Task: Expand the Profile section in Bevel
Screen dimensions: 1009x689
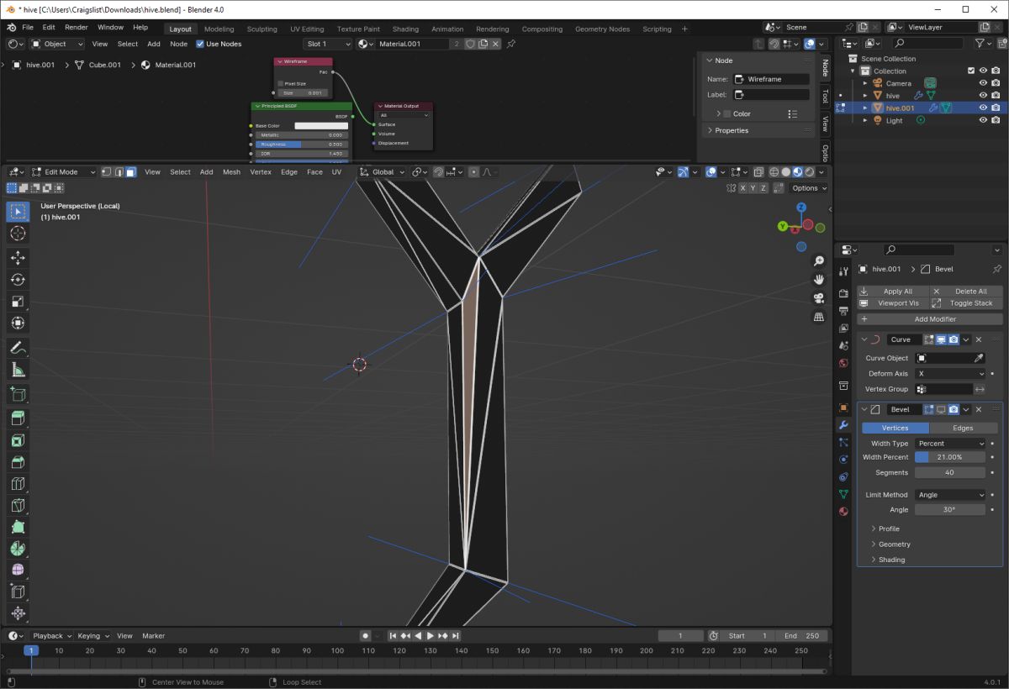Action: [889, 529]
